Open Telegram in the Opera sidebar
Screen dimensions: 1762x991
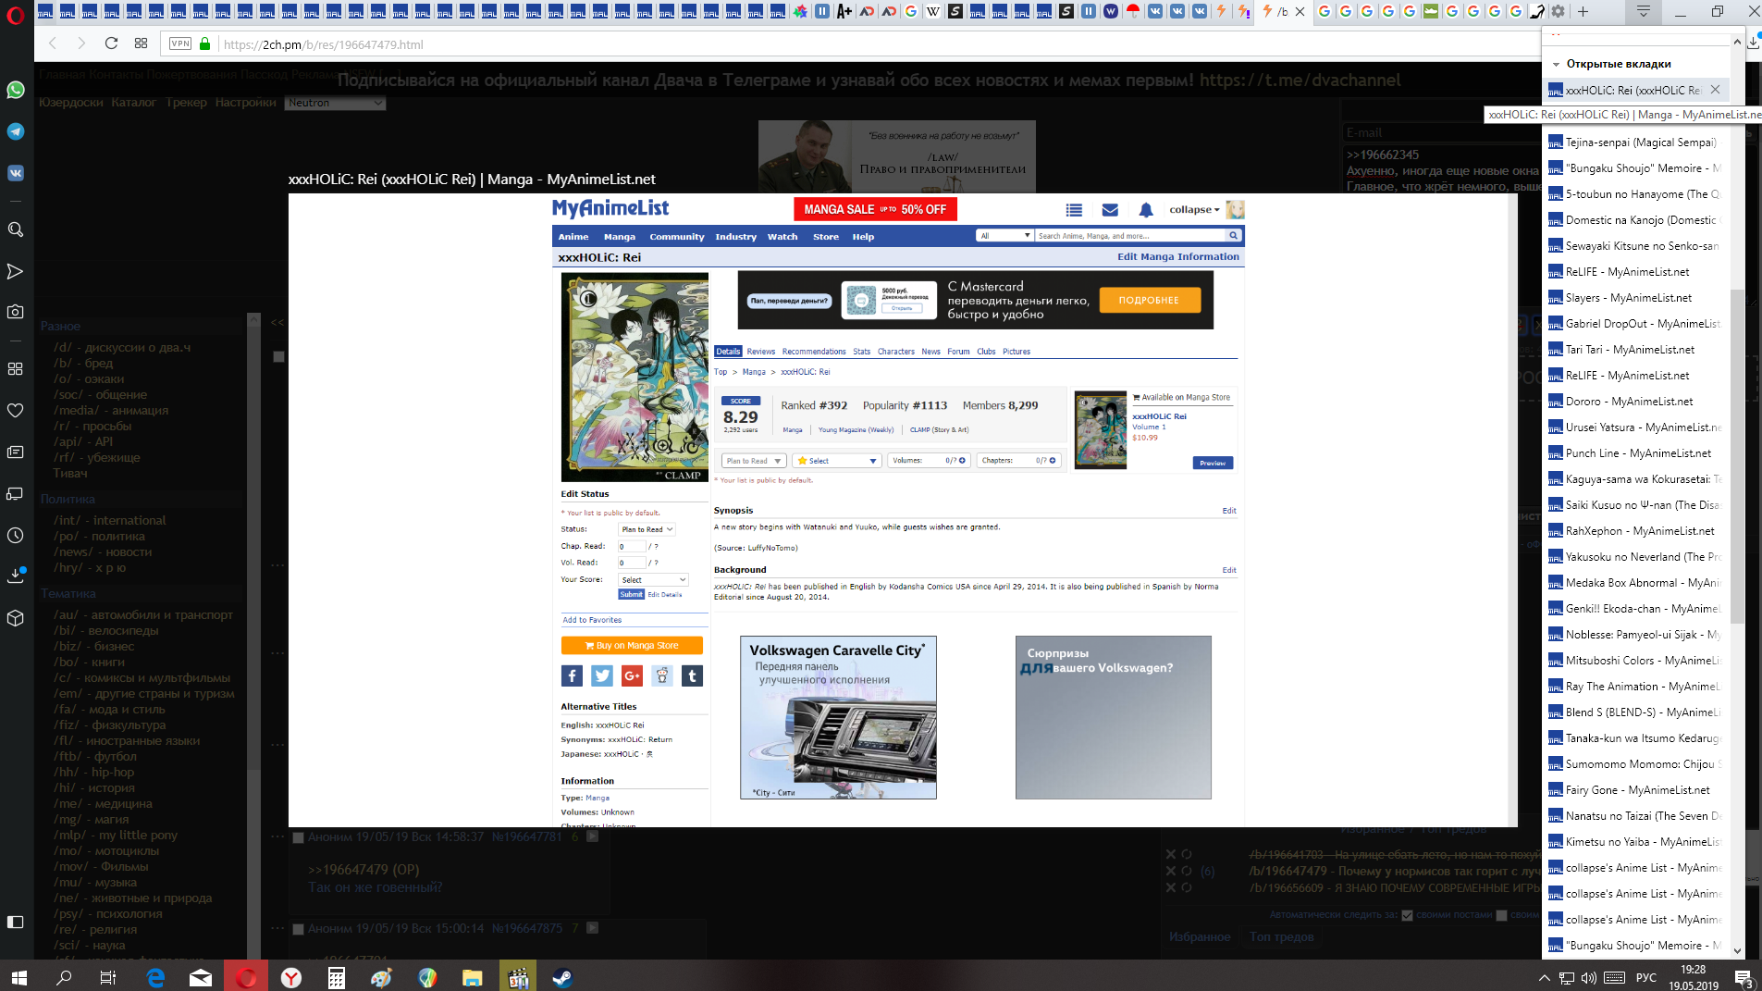click(15, 131)
